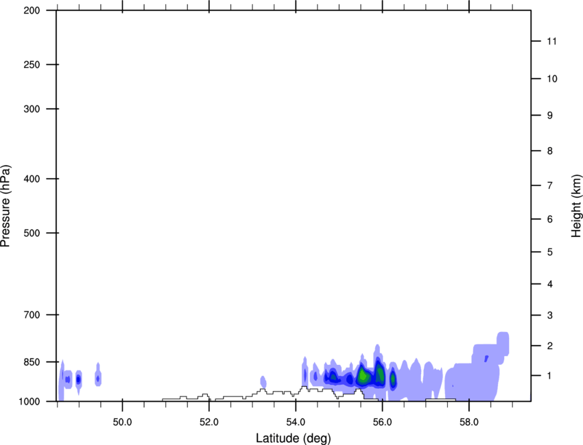Select the 250 pressure tick label

32,64
